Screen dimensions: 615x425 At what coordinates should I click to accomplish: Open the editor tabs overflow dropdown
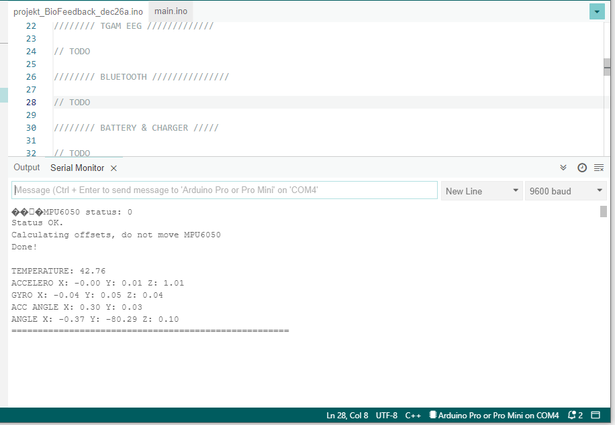597,11
